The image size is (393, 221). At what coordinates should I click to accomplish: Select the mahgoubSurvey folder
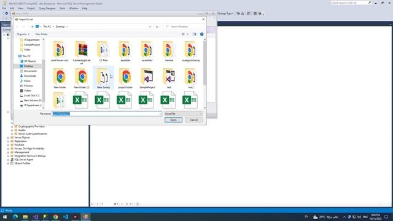[x=191, y=52]
